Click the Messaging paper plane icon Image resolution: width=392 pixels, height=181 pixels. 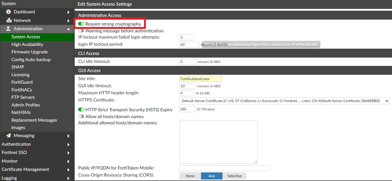(8, 136)
